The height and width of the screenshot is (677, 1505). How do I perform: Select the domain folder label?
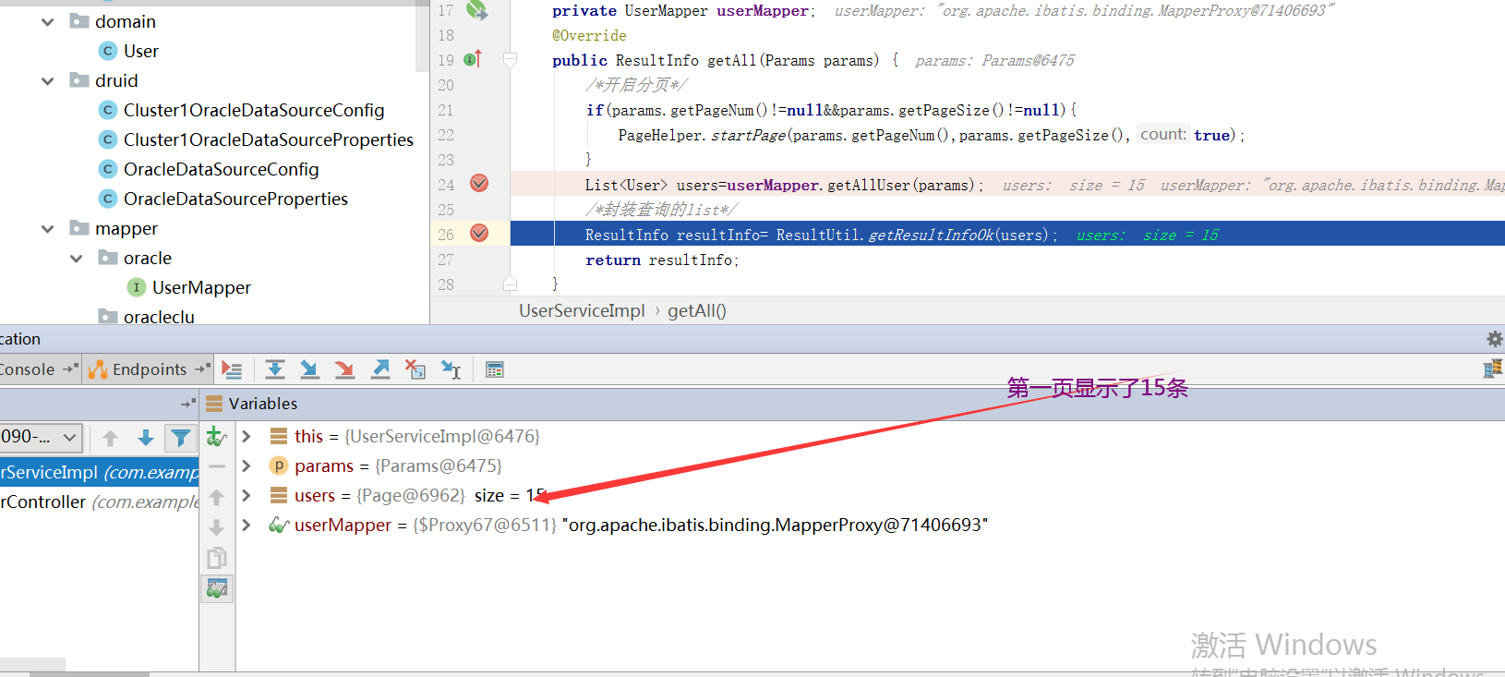[x=126, y=21]
